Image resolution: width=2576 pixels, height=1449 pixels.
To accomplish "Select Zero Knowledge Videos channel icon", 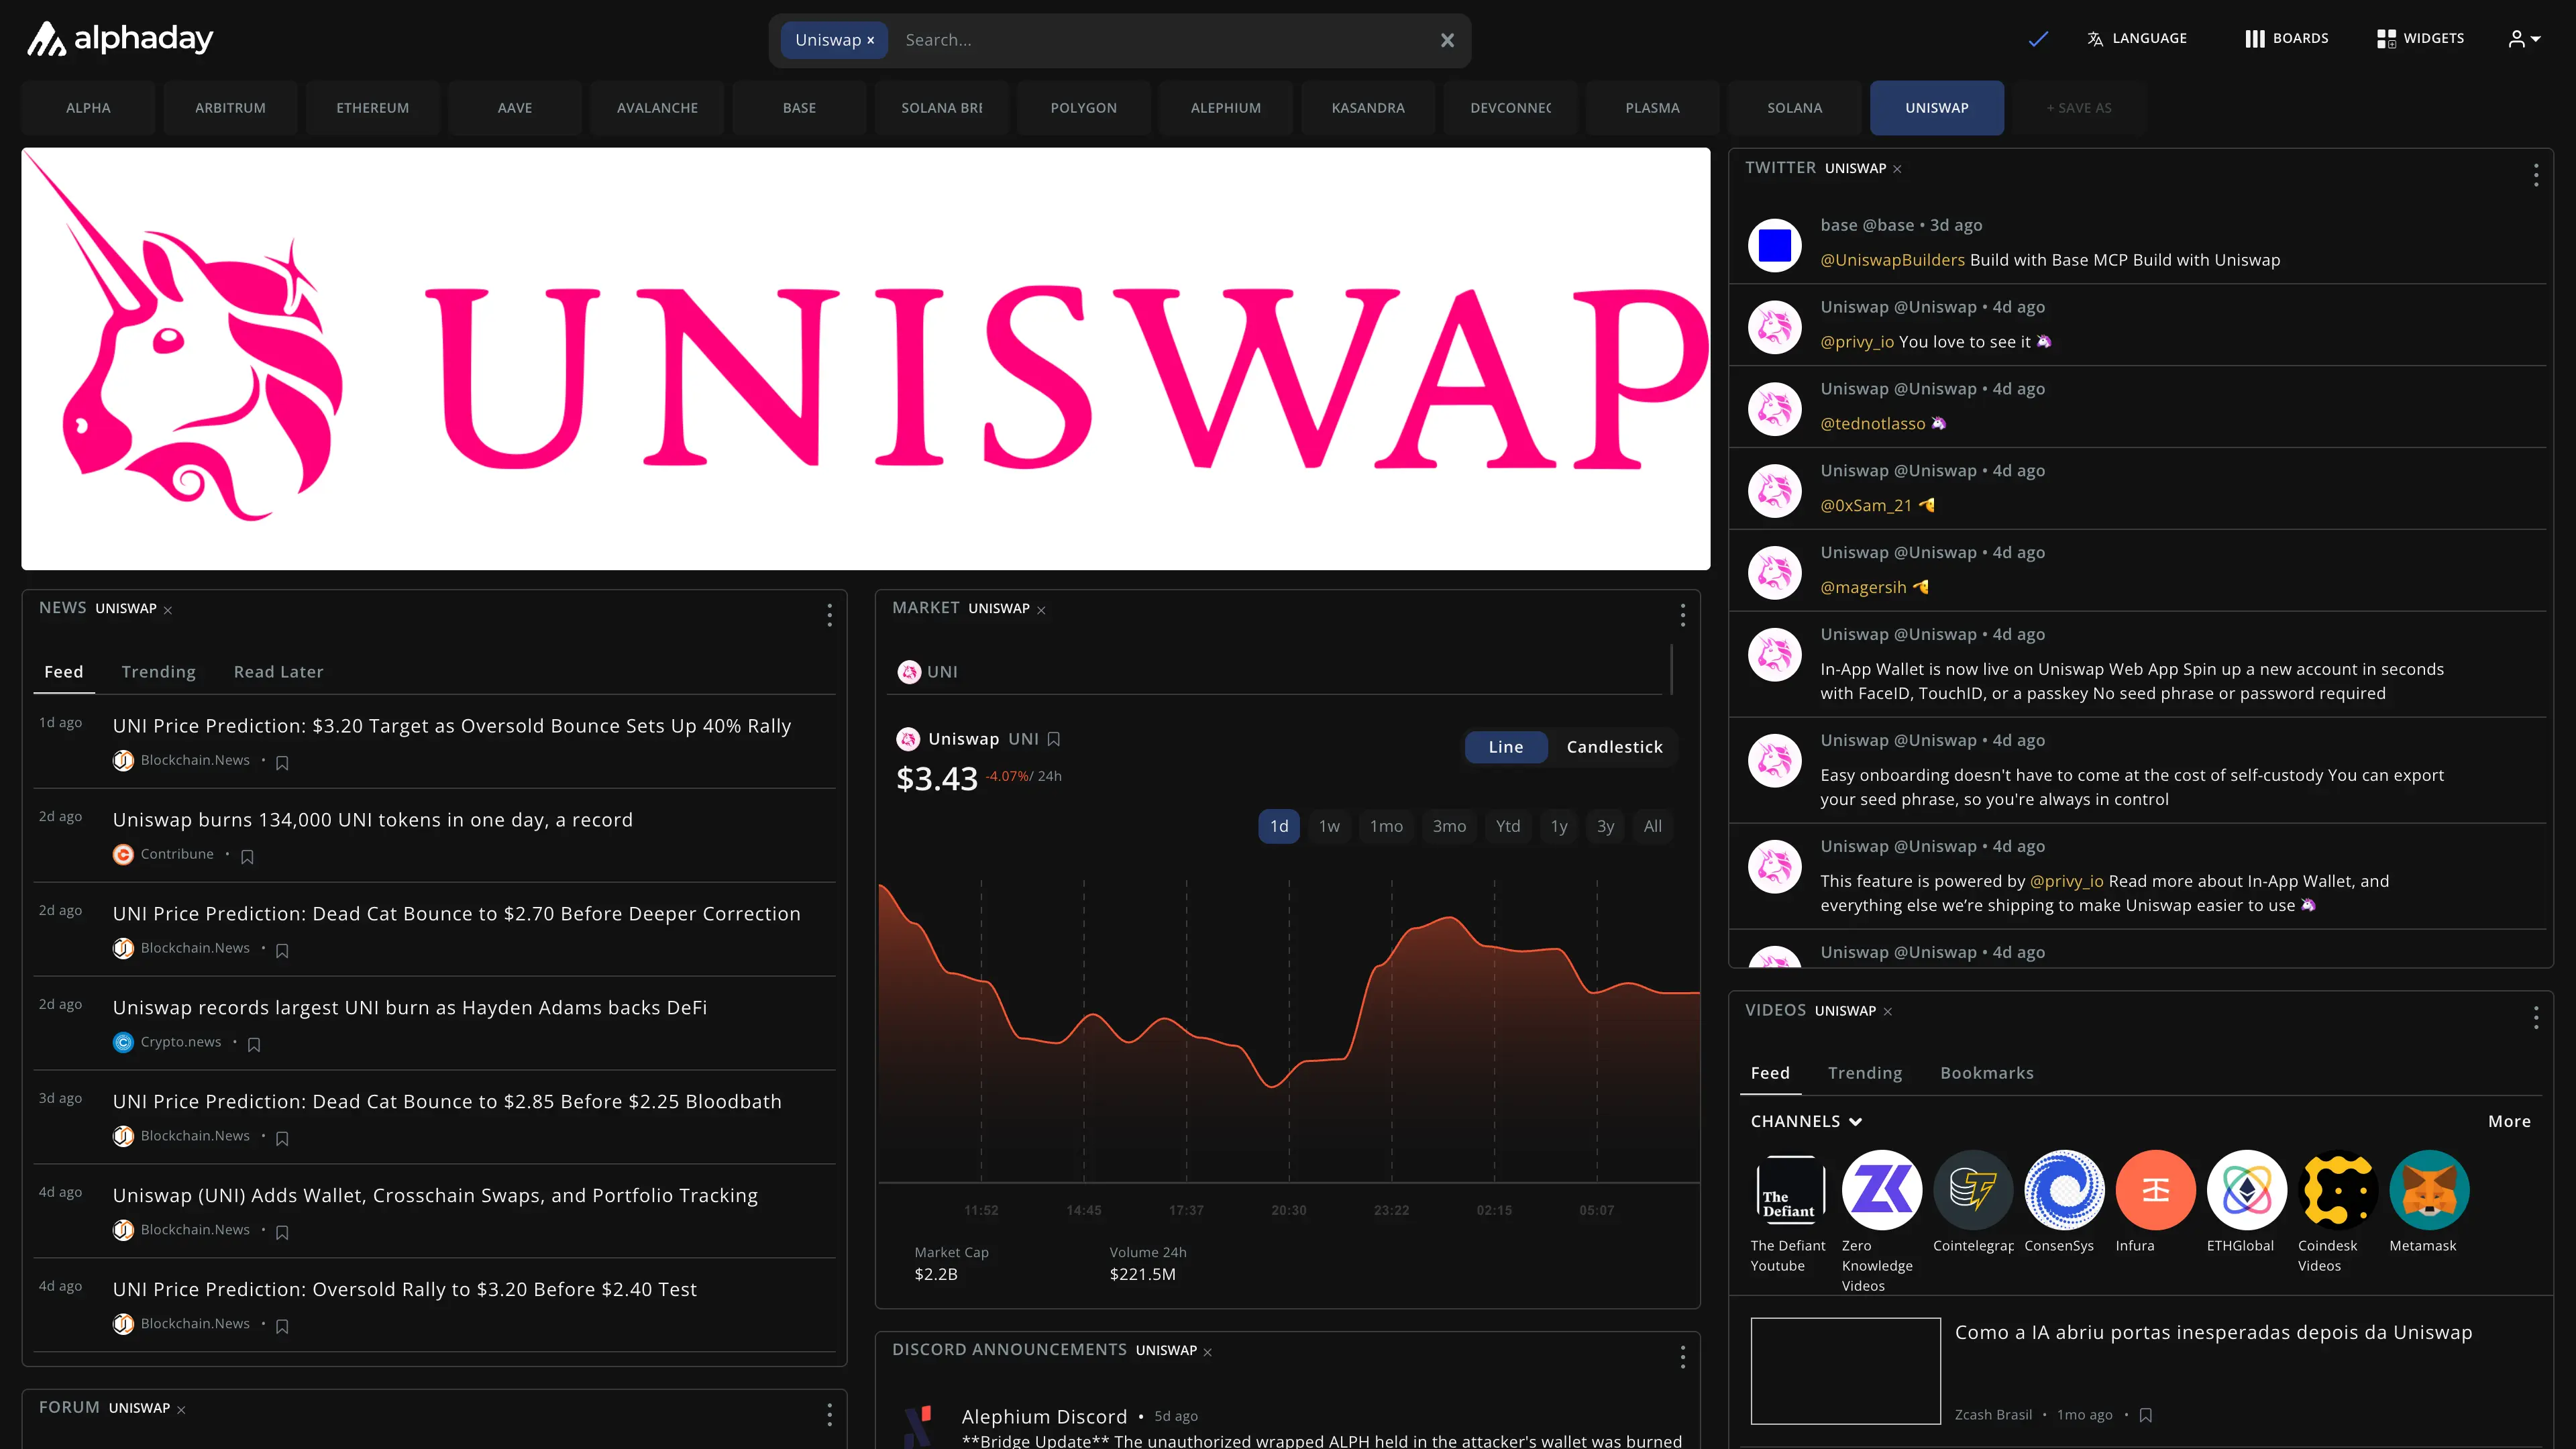I will pos(1881,1189).
